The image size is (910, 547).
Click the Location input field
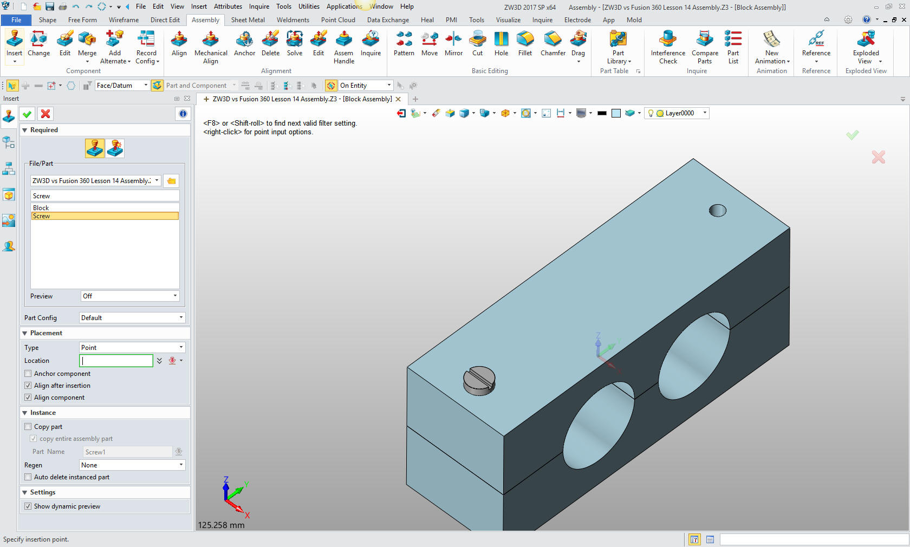click(x=116, y=361)
